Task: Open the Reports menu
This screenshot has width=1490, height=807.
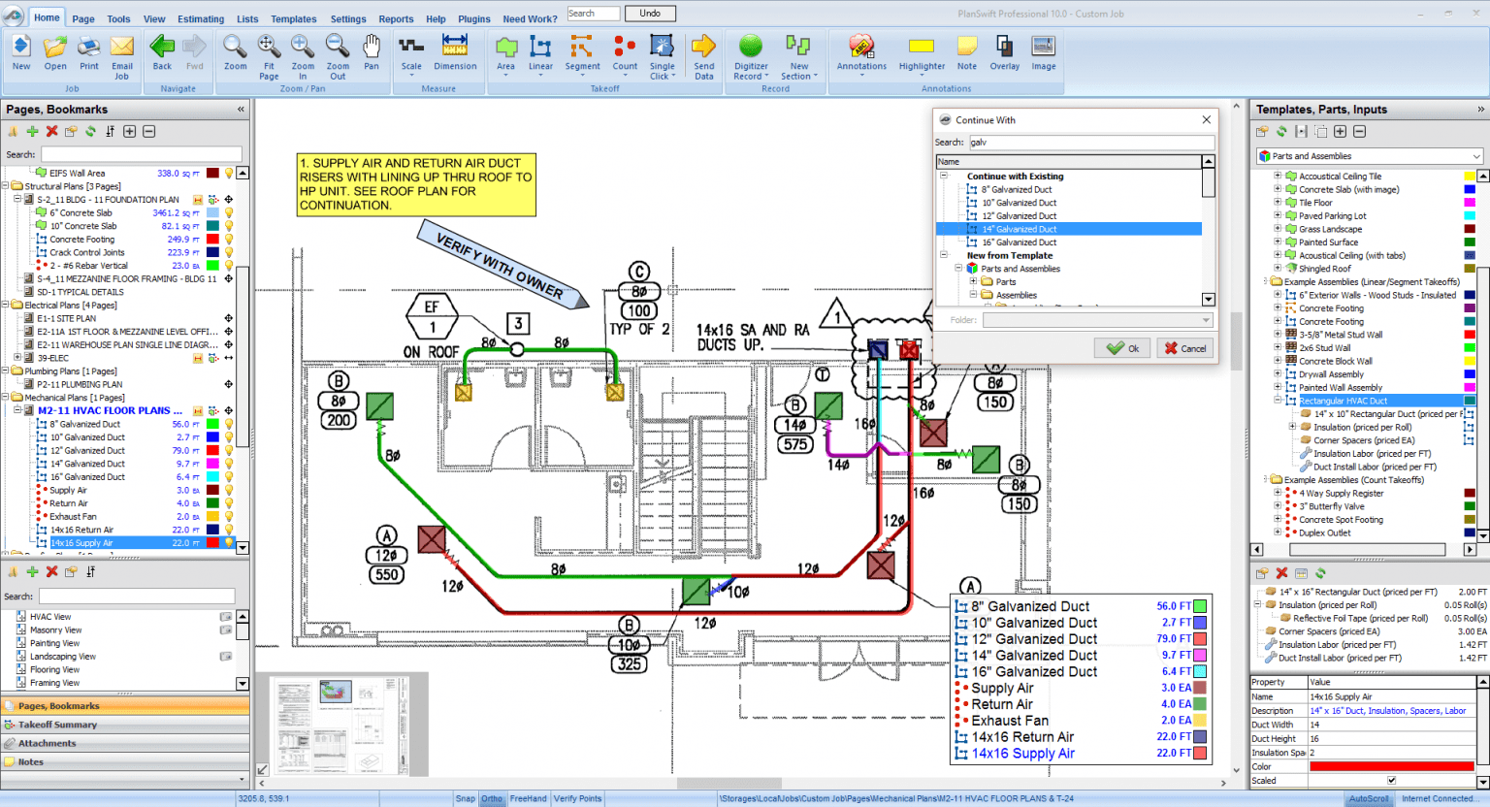Action: [x=396, y=18]
